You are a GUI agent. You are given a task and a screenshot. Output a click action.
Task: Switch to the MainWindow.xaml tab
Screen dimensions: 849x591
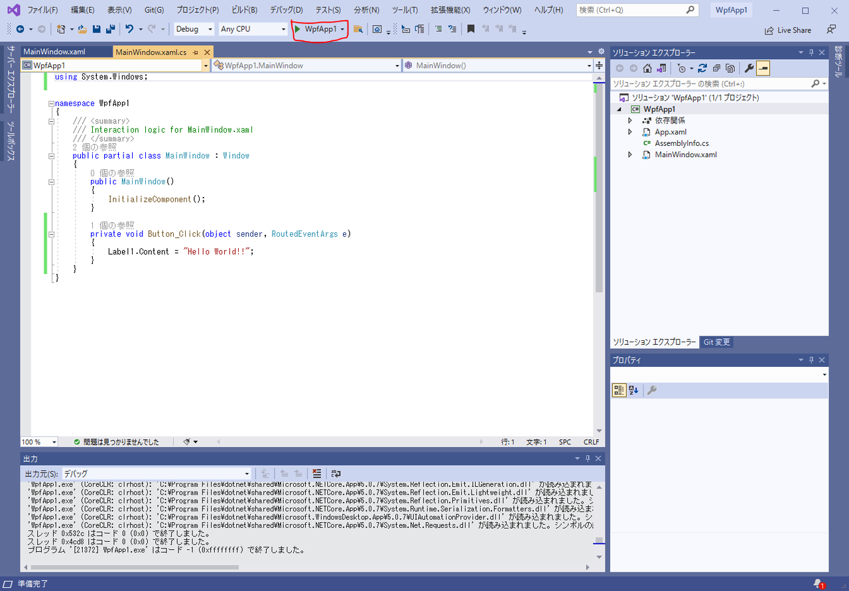(54, 52)
